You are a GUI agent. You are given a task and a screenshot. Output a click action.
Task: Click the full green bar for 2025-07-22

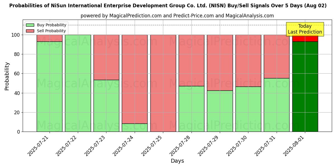coord(78,83)
